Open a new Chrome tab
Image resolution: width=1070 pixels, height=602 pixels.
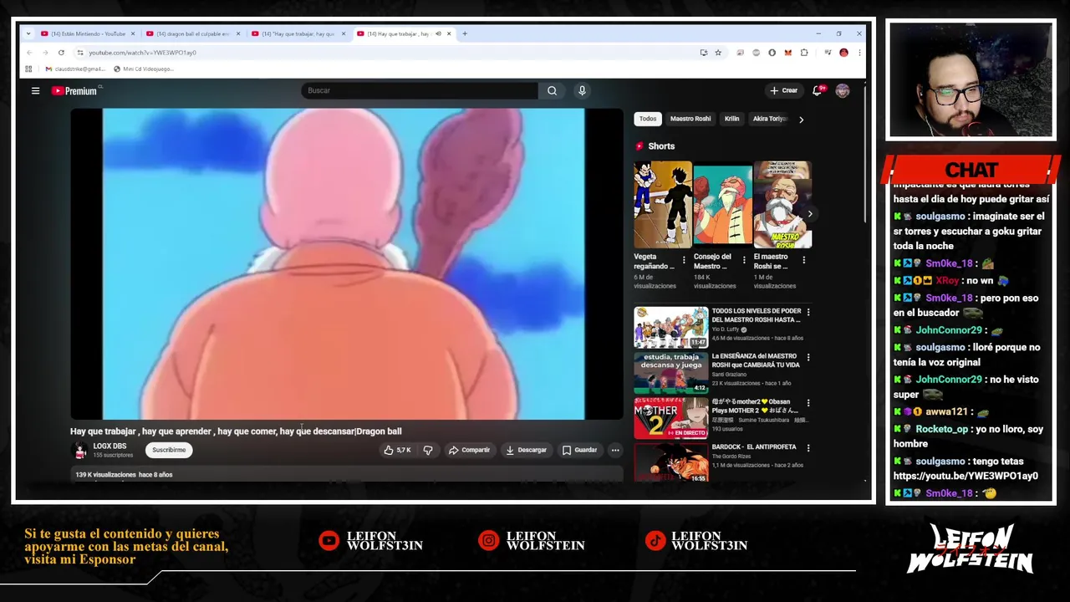coord(465,34)
